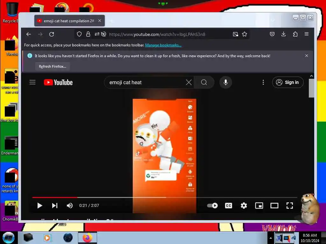The height and width of the screenshot is (244, 326).
Task: Close the emoji cat heat compilation tab
Action: [100, 21]
